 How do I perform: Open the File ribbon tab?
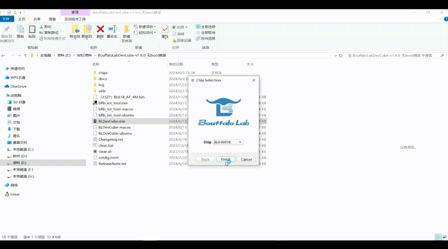tap(7, 19)
